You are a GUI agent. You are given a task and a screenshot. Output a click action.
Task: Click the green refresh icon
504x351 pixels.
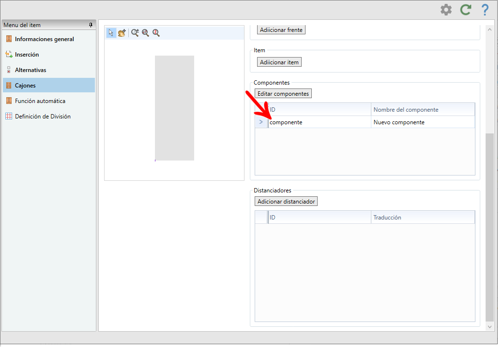pos(465,10)
